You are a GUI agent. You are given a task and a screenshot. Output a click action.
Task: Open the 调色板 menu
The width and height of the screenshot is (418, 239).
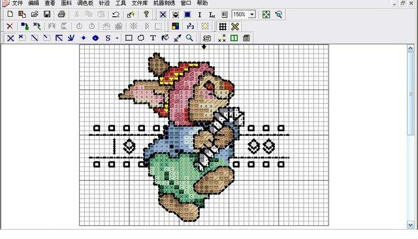pyautogui.click(x=86, y=3)
